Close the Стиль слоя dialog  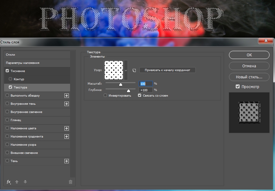tap(266, 41)
